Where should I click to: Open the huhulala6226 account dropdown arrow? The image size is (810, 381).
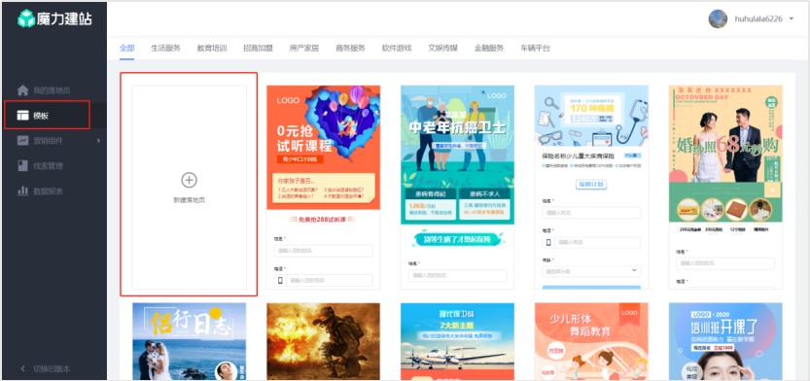(x=792, y=19)
